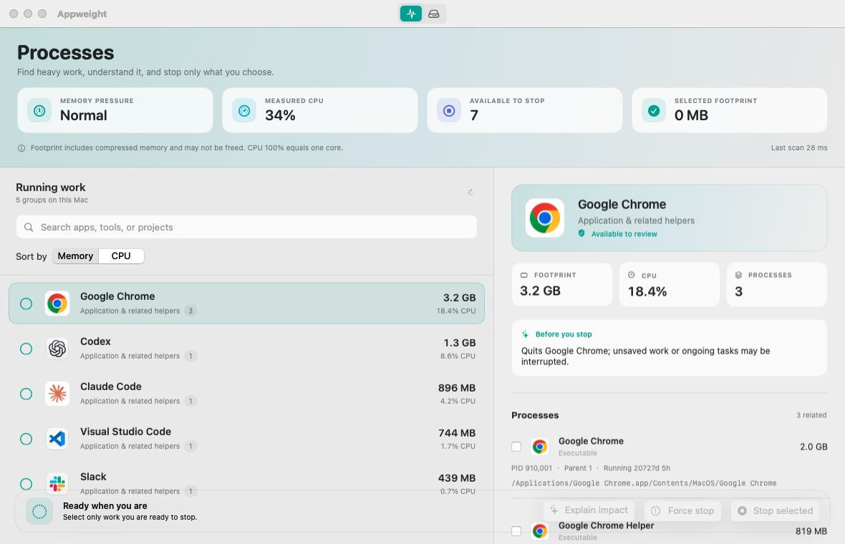The width and height of the screenshot is (845, 544).
Task: Click the 3 related label
Action: click(x=811, y=415)
